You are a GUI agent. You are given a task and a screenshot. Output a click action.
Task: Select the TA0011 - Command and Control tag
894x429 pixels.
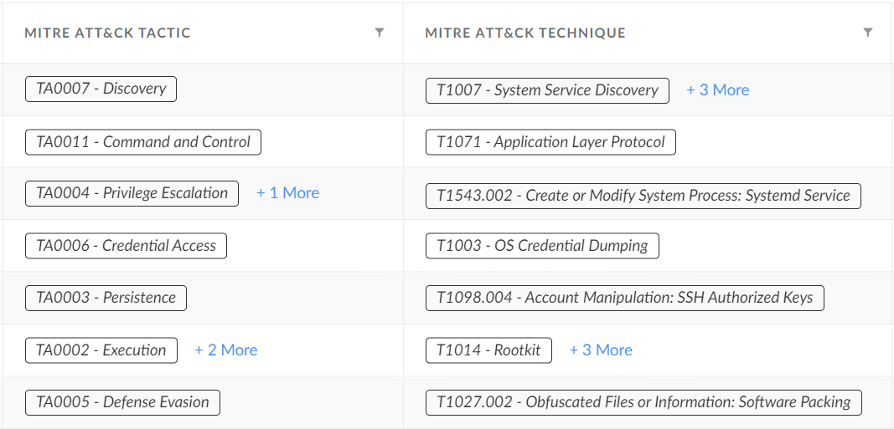[143, 142]
